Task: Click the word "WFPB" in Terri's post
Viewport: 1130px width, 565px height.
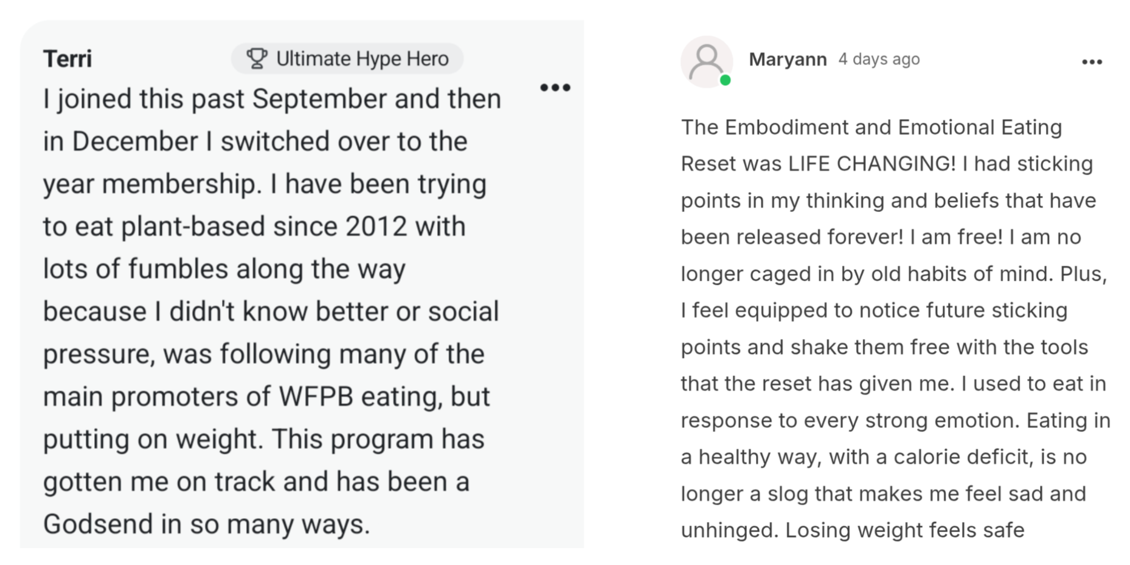Action: tap(316, 397)
